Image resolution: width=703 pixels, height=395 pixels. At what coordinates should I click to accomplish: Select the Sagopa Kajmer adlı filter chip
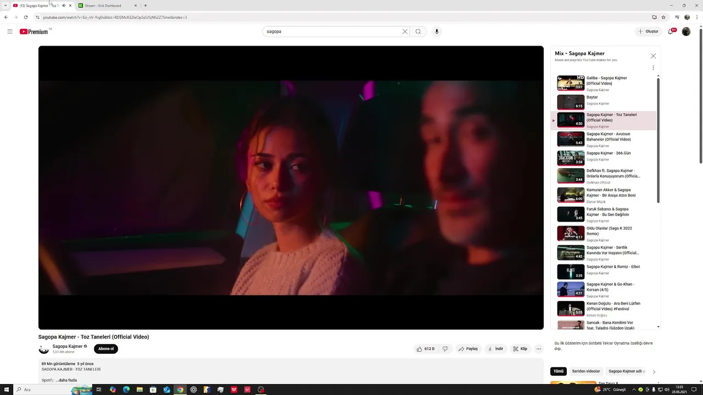click(x=627, y=371)
